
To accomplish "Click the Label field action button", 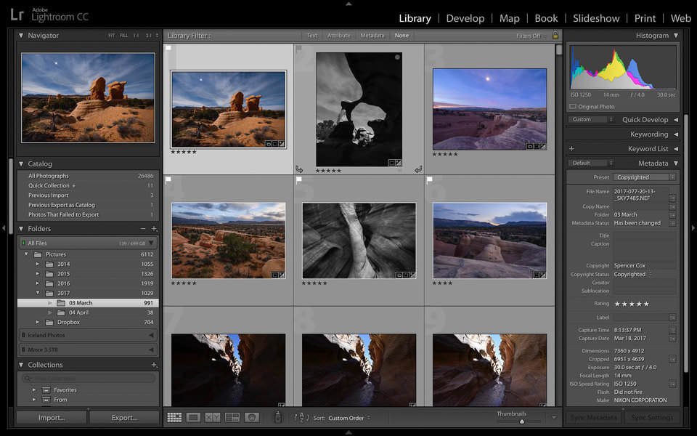I will click(672, 318).
